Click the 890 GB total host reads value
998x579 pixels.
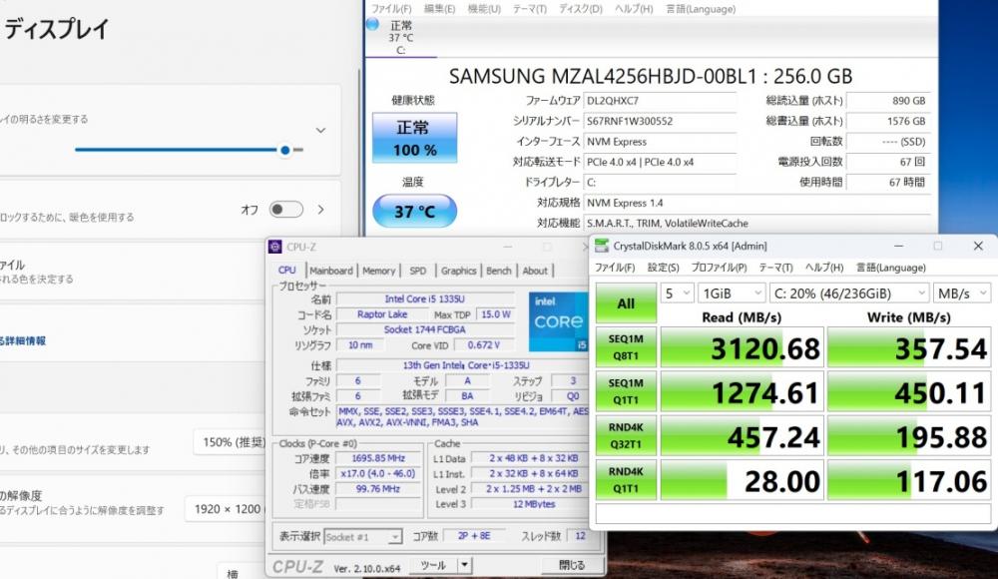888,101
